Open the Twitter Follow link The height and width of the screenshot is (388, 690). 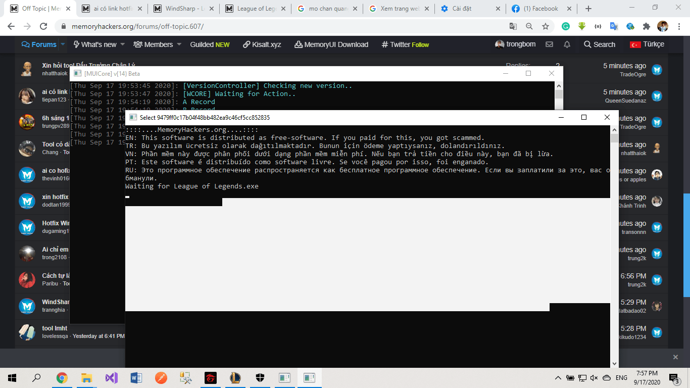coord(405,44)
